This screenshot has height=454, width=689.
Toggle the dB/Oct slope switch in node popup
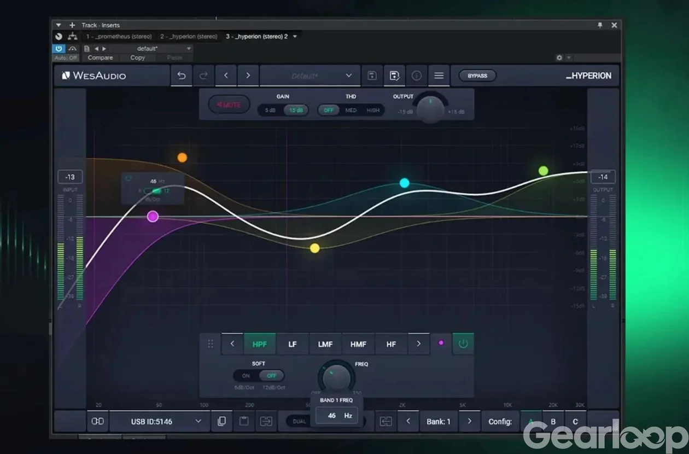click(x=153, y=191)
